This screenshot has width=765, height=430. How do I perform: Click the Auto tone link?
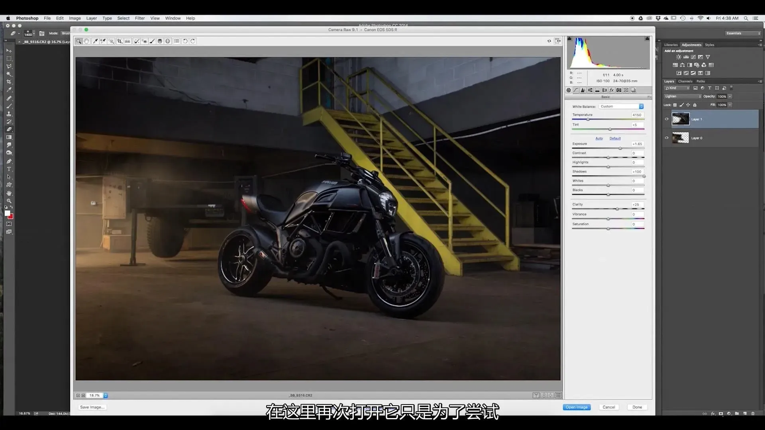pos(599,138)
